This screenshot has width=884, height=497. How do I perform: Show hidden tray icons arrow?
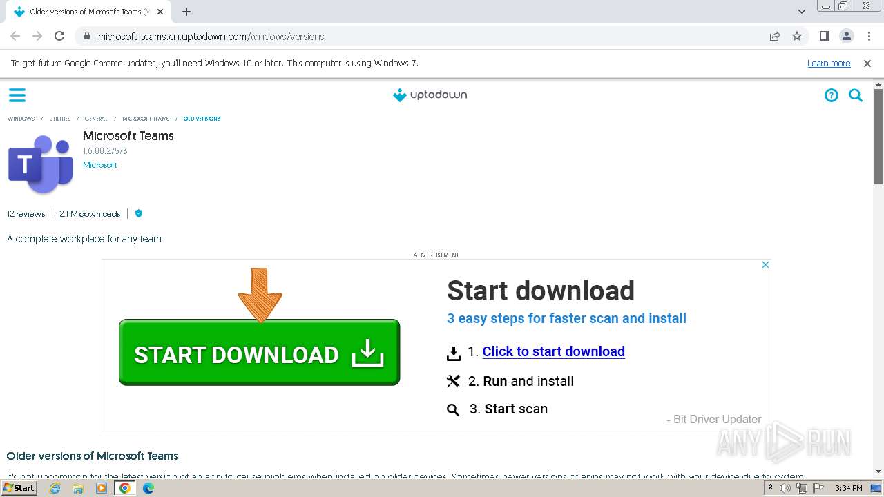pos(770,488)
